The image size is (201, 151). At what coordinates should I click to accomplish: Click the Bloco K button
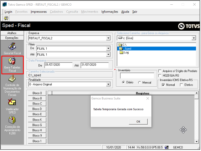pyautogui.click(x=37, y=120)
